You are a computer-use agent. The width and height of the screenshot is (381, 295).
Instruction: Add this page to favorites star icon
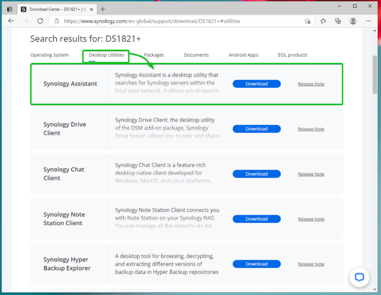308,21
